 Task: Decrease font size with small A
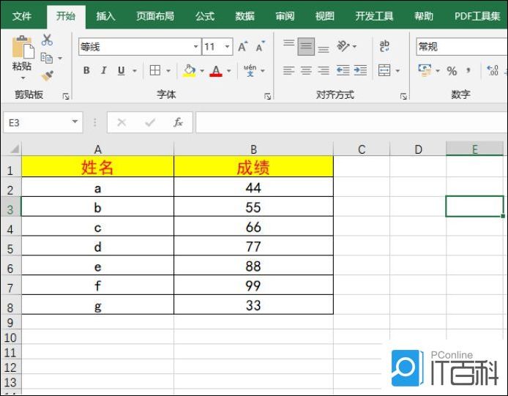point(260,47)
